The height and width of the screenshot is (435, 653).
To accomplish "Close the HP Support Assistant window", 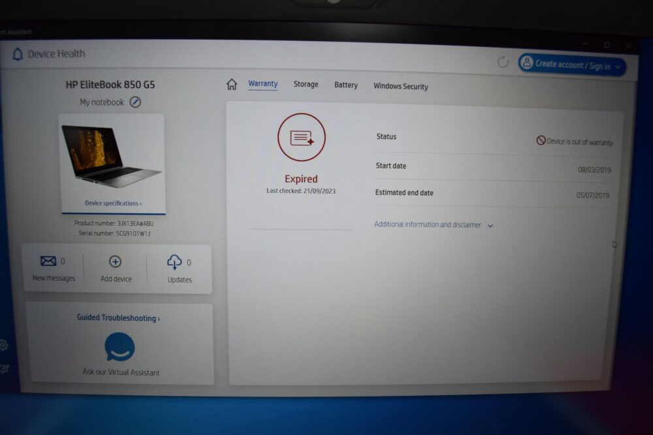I will [x=628, y=46].
